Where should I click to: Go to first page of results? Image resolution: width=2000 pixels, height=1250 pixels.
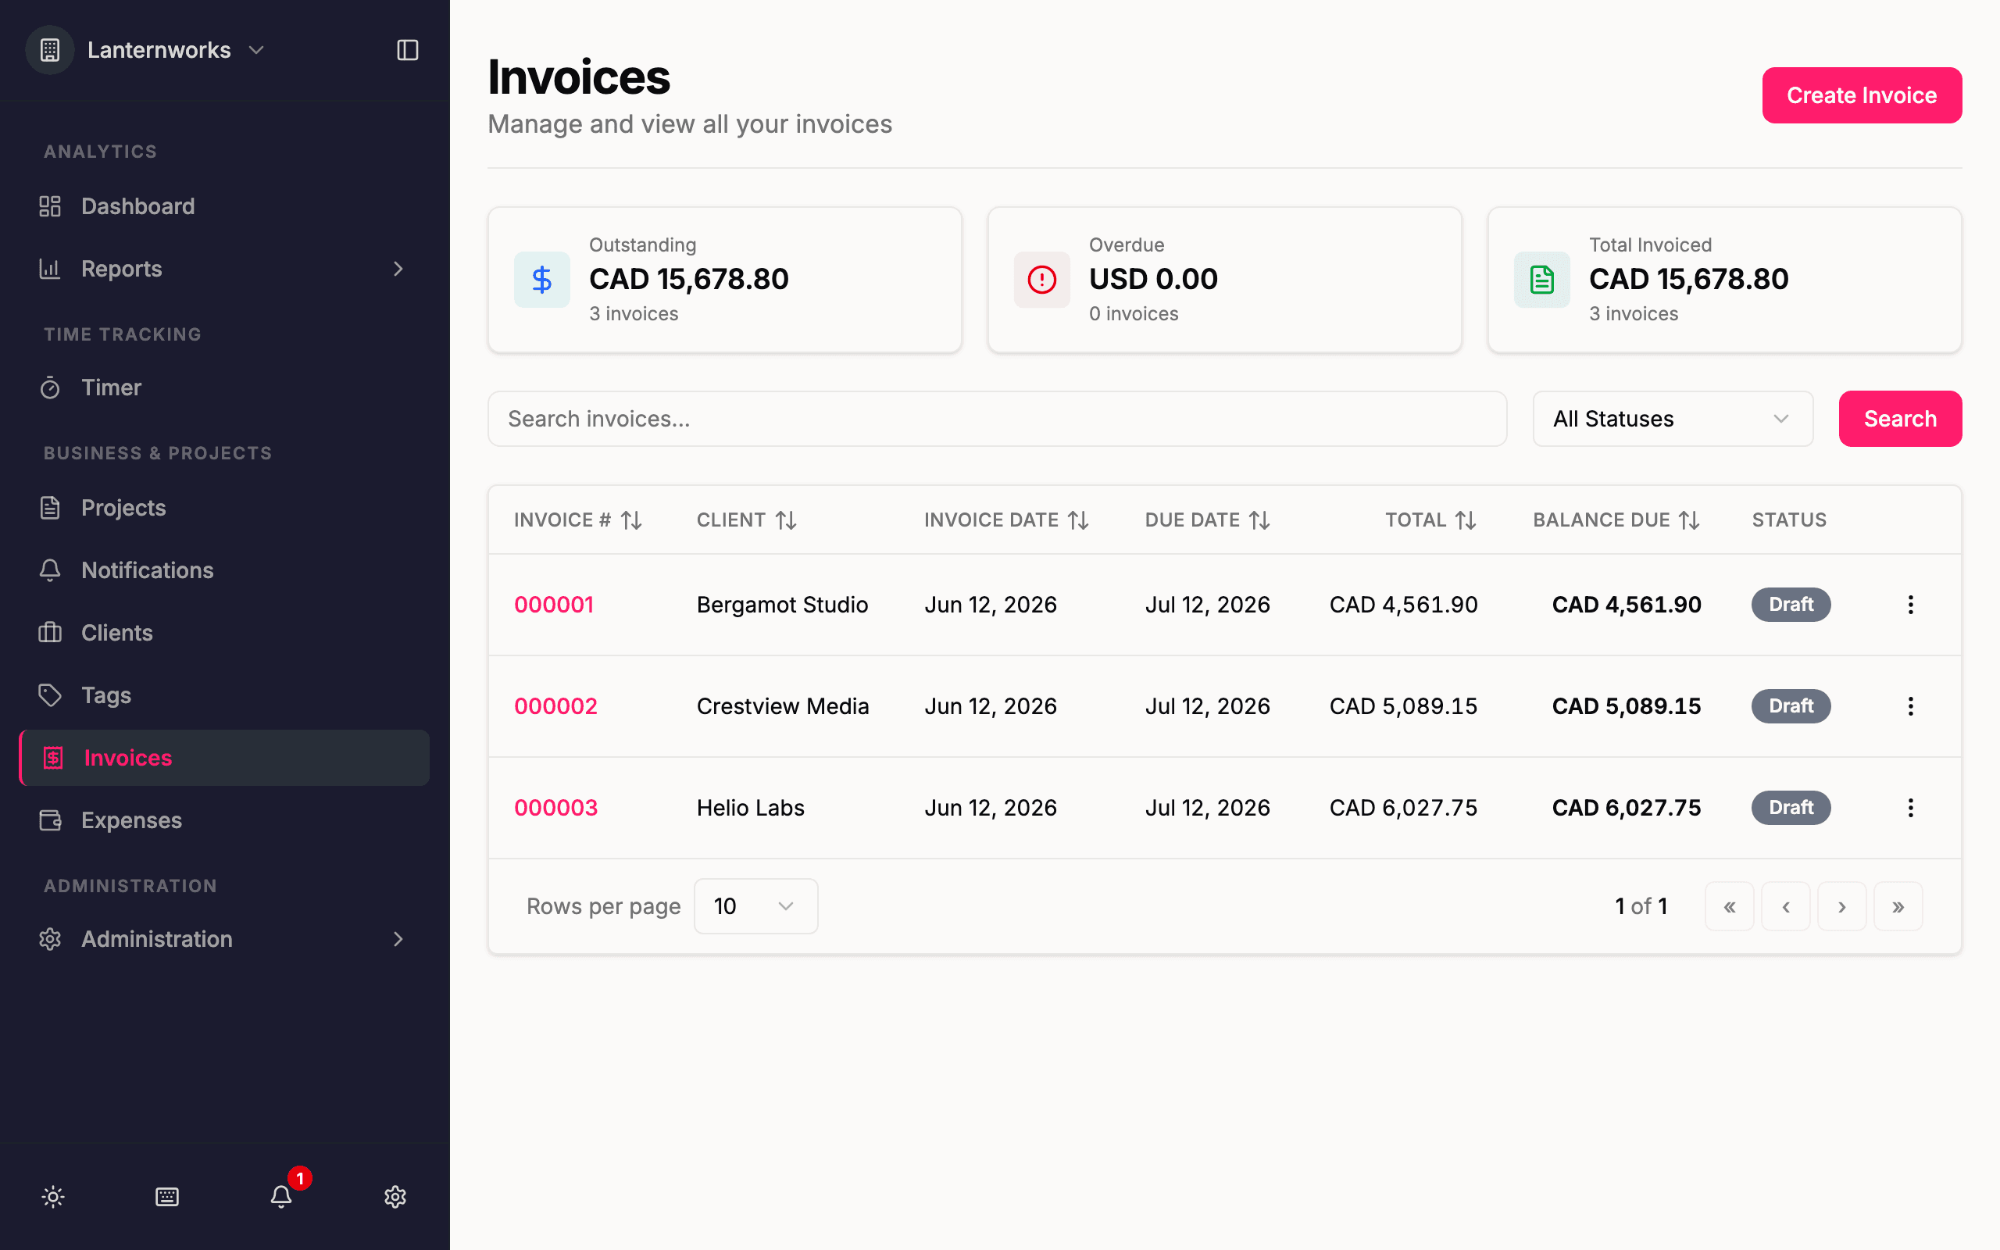1729,906
